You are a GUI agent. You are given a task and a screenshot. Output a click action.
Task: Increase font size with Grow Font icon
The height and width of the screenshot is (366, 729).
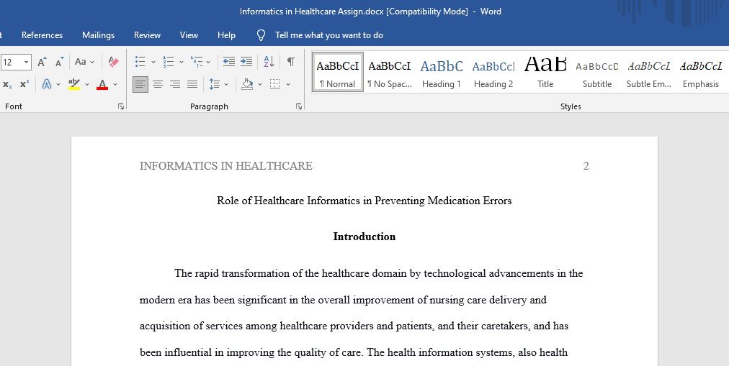click(x=42, y=62)
